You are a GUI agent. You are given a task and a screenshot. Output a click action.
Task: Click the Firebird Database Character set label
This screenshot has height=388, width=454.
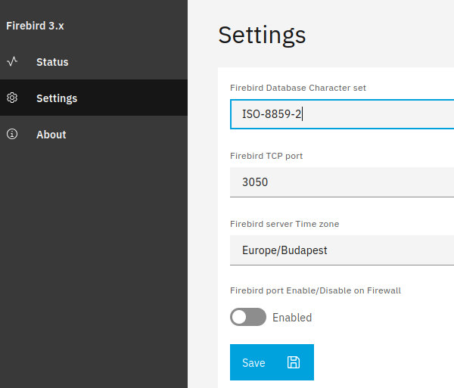(x=297, y=88)
